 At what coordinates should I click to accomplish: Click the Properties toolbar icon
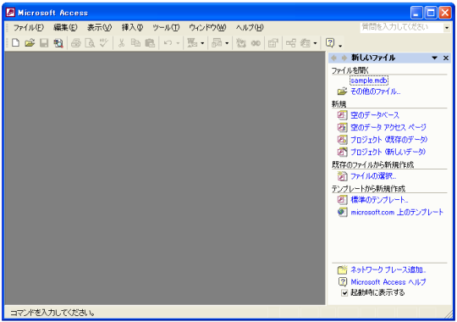click(273, 43)
